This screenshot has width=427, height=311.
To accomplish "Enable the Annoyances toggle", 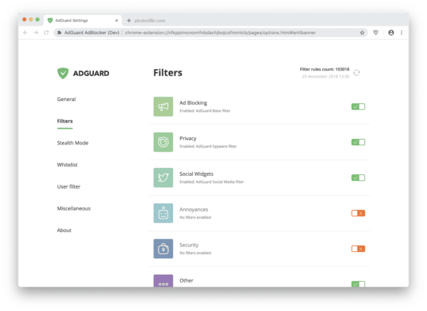I will (358, 213).
